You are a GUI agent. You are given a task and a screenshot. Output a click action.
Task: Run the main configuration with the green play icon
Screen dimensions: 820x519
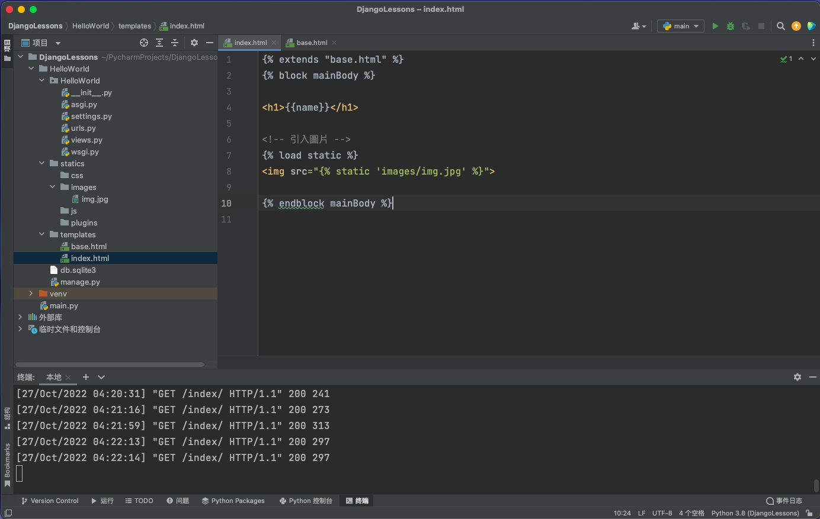pyautogui.click(x=715, y=26)
